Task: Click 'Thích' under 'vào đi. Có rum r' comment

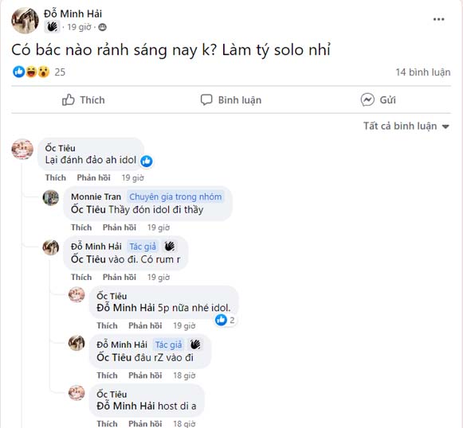Action: click(x=81, y=278)
